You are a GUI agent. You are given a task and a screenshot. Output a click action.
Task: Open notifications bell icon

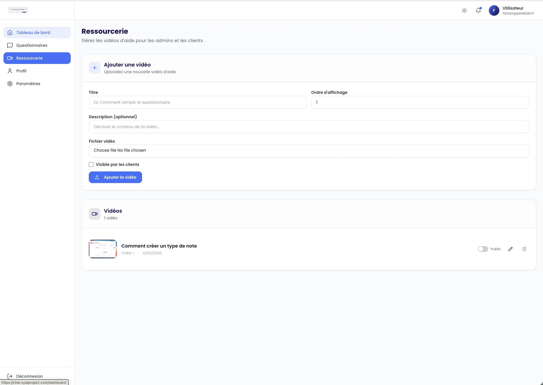pos(478,10)
